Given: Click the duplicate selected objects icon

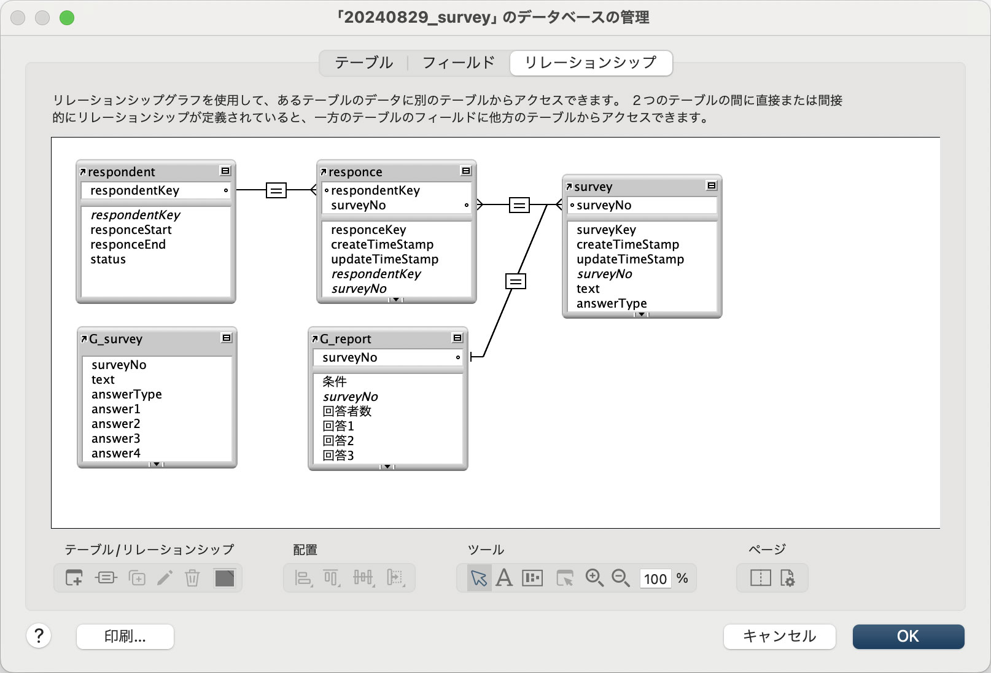Looking at the screenshot, I should click(137, 578).
